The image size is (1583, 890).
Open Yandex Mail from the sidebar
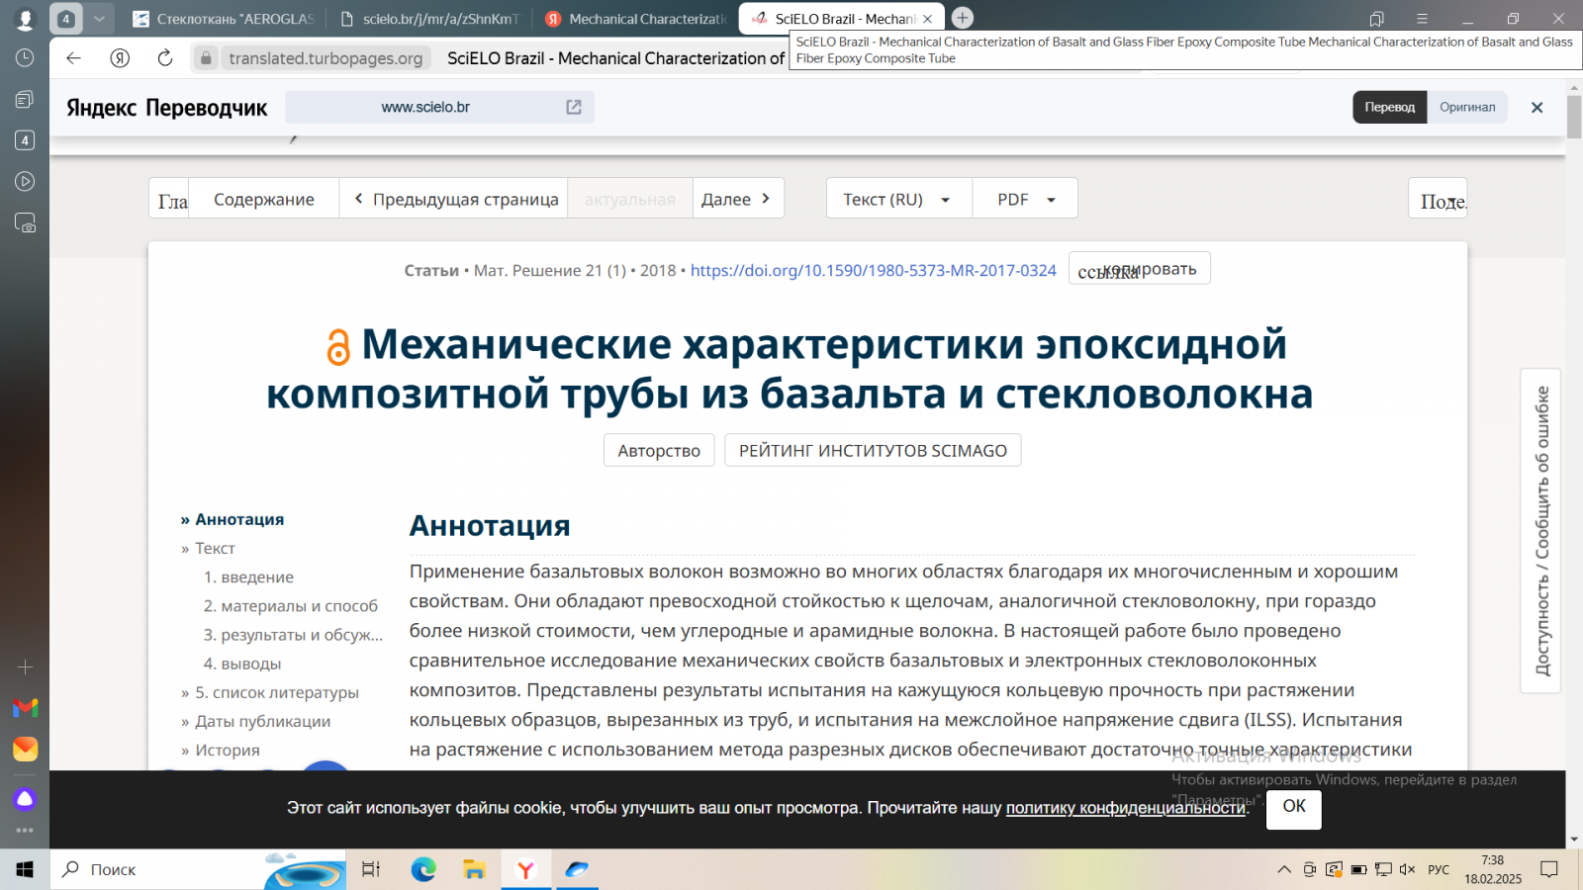tap(25, 750)
